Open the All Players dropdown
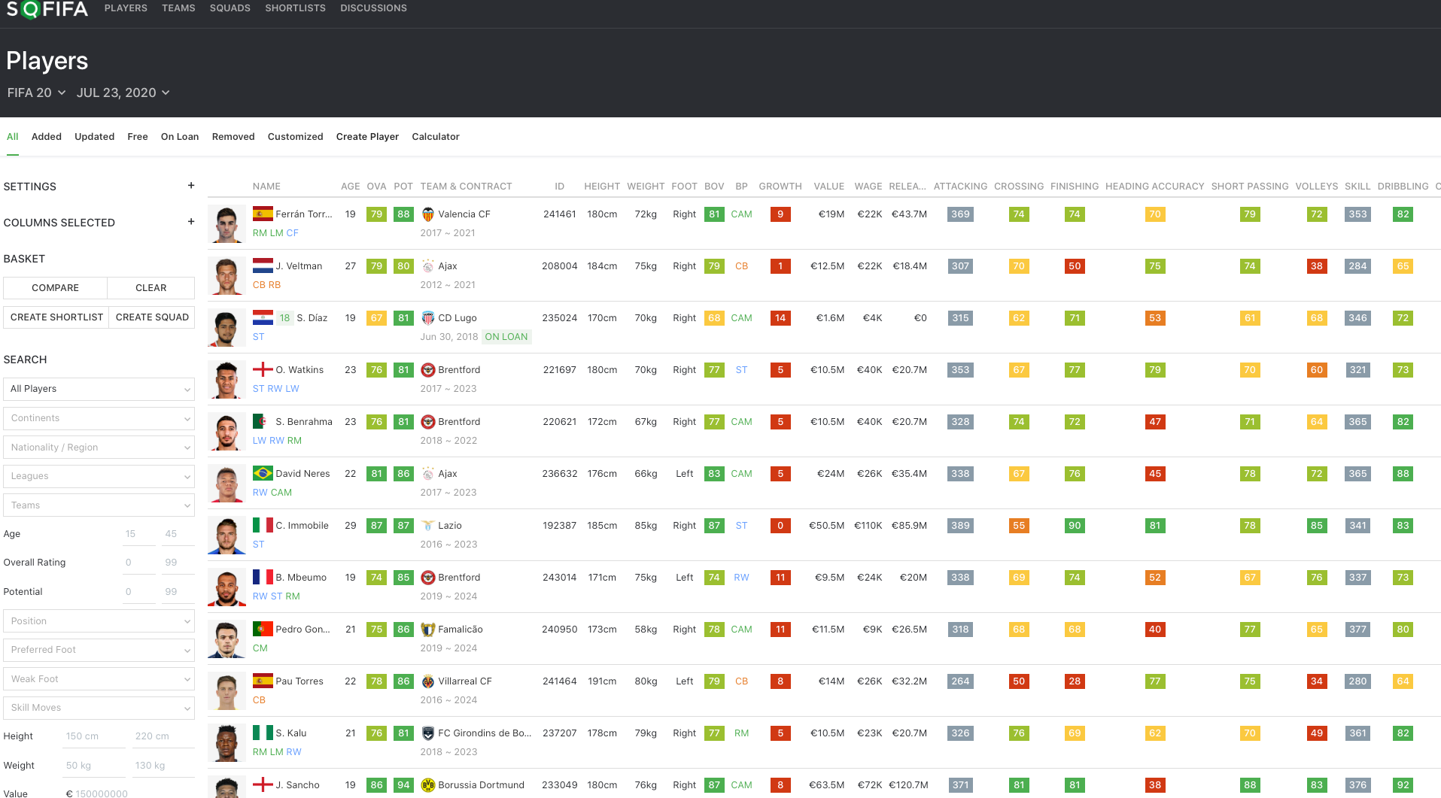The image size is (1441, 798). click(99, 389)
